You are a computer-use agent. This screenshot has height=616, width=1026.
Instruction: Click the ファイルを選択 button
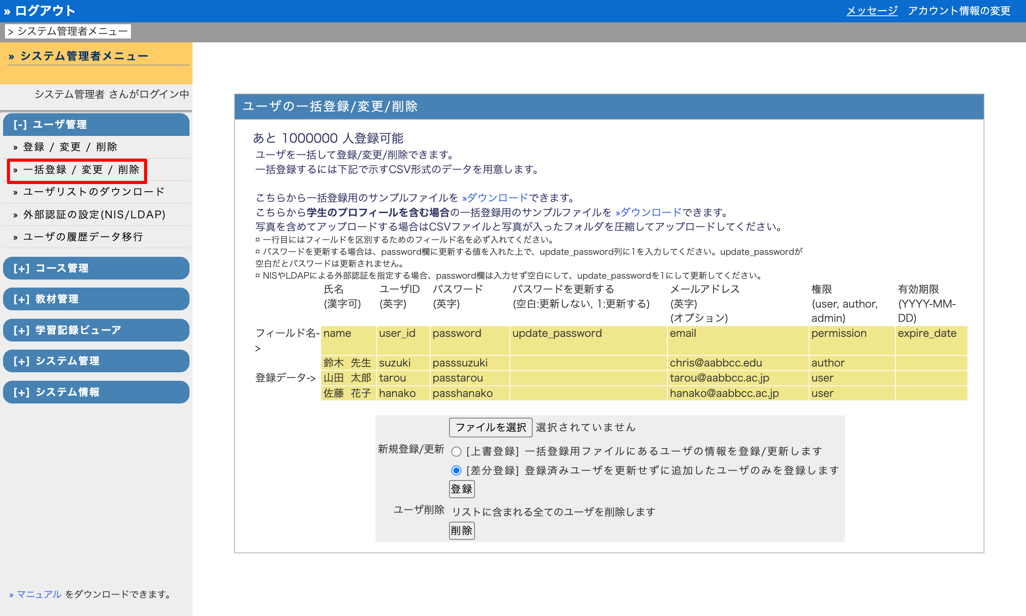pos(490,427)
